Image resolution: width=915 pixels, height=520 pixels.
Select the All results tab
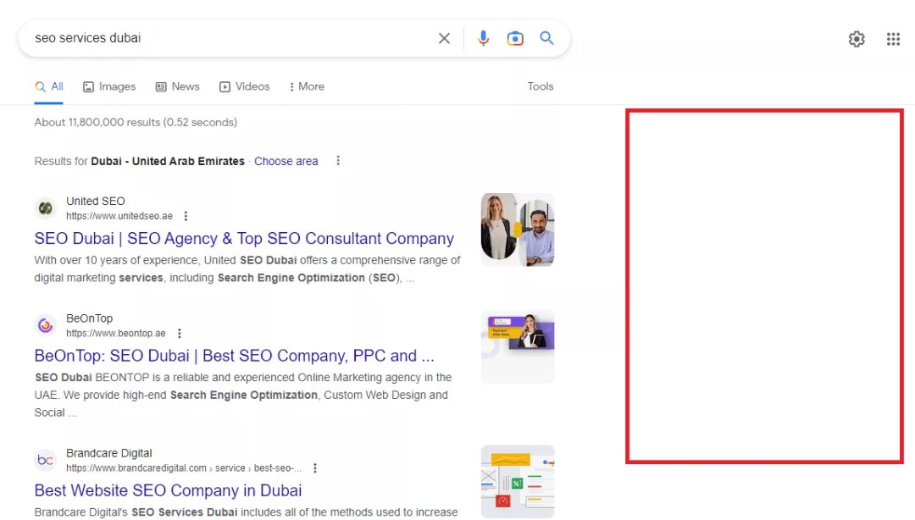pos(48,86)
